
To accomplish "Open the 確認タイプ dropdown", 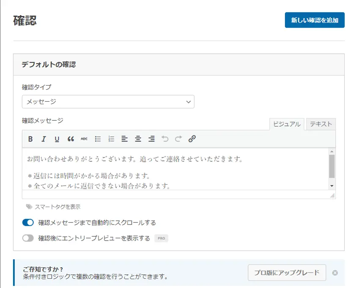I will point(108,102).
